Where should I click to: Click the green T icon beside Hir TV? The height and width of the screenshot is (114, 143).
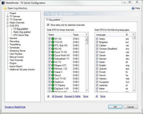tap(53, 62)
